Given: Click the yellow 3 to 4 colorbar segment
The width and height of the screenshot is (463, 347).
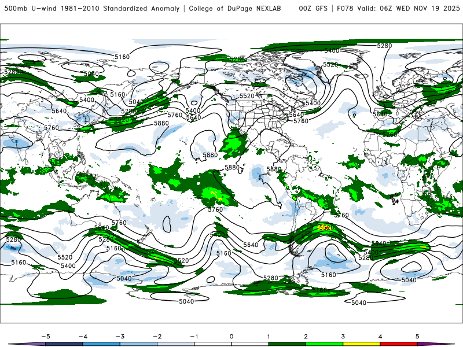Looking at the screenshot, I should click(361, 344).
